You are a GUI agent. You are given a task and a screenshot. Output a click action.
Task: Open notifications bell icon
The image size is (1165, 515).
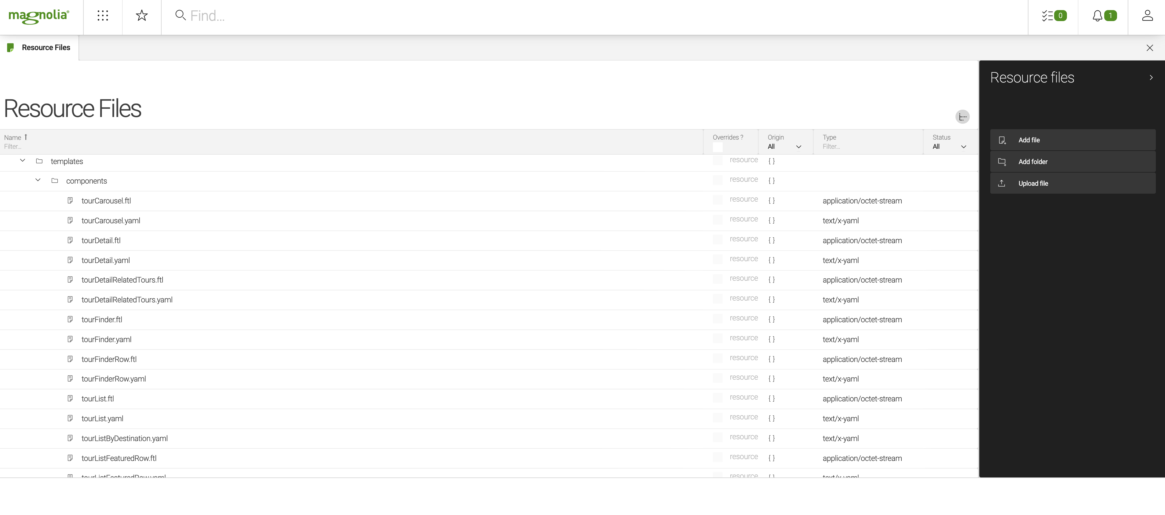tap(1097, 16)
